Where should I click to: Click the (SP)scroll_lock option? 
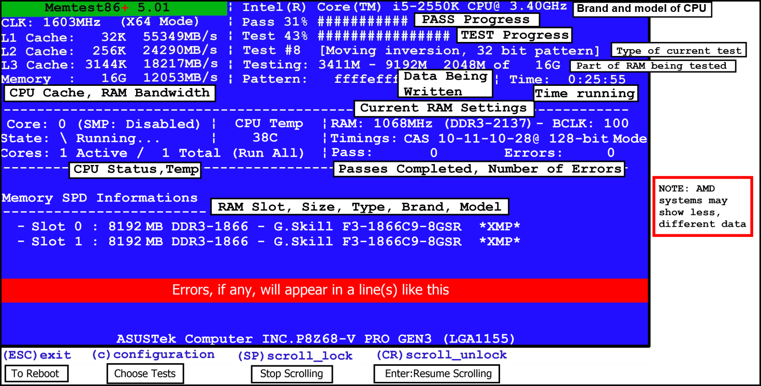click(x=295, y=356)
